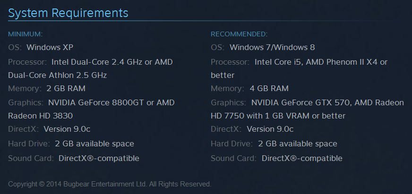Click the Windows XP text
This screenshot has height=194, width=412.
click(50, 47)
